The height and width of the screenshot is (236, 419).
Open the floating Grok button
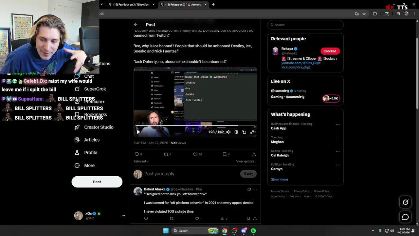click(x=405, y=202)
